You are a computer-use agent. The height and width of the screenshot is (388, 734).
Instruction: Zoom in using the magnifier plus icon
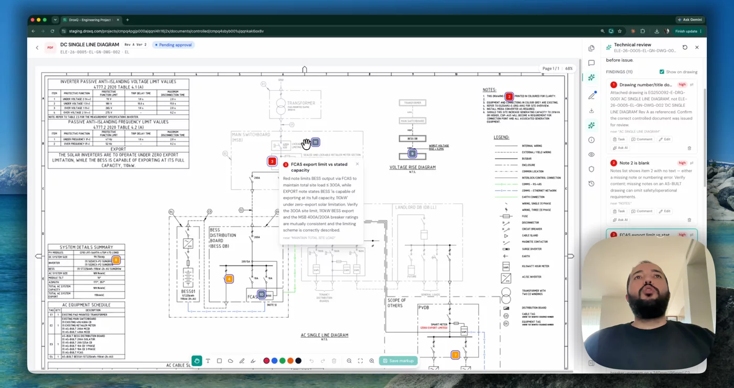pos(372,361)
